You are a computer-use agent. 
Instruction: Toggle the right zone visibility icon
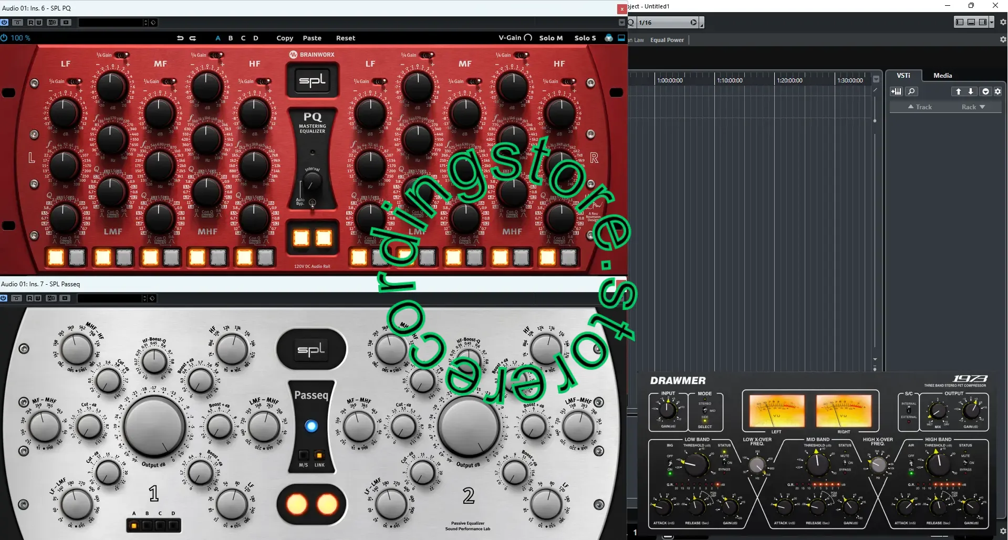[x=983, y=22]
